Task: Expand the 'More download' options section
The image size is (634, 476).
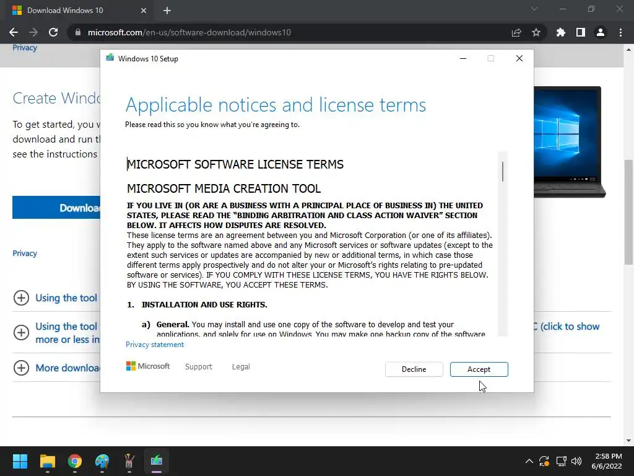Action: 21,368
